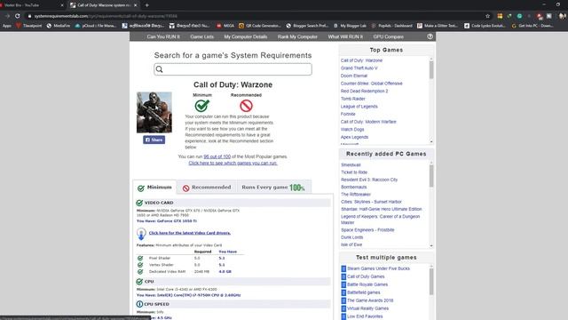Click the CPU SPEED info icon

click(139, 304)
